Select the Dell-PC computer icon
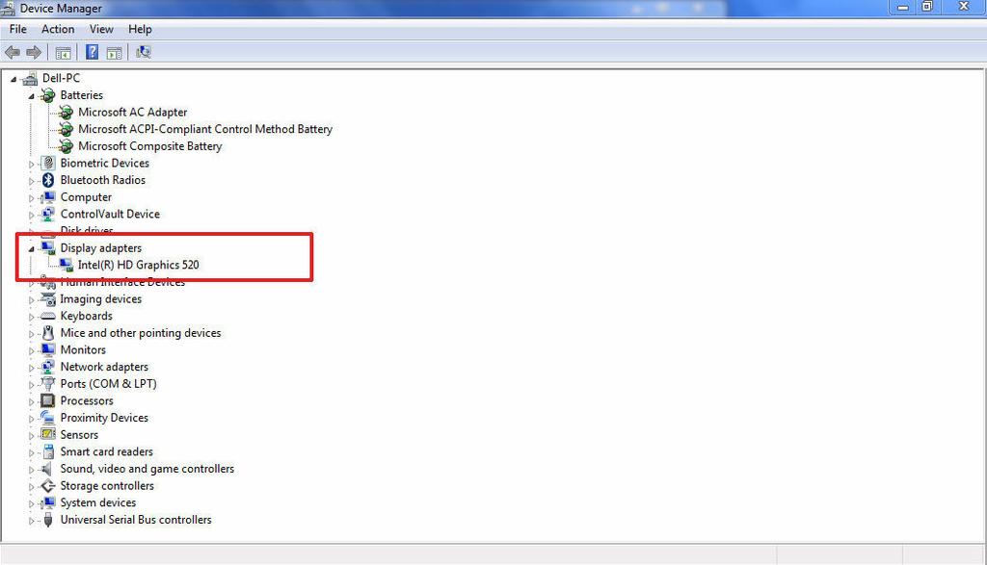The height and width of the screenshot is (565, 987). 30,79
